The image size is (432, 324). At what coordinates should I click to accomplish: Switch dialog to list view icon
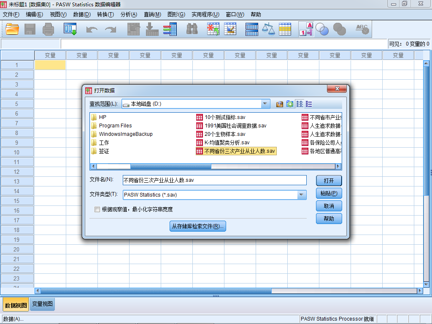300,104
